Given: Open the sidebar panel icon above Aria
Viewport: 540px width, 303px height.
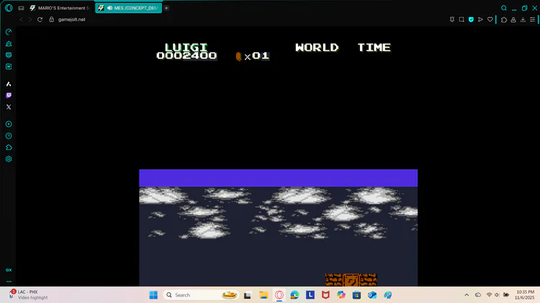Looking at the screenshot, I should pyautogui.click(x=9, y=67).
